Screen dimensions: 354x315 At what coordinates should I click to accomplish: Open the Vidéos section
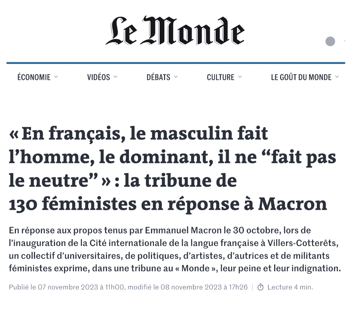(x=98, y=77)
